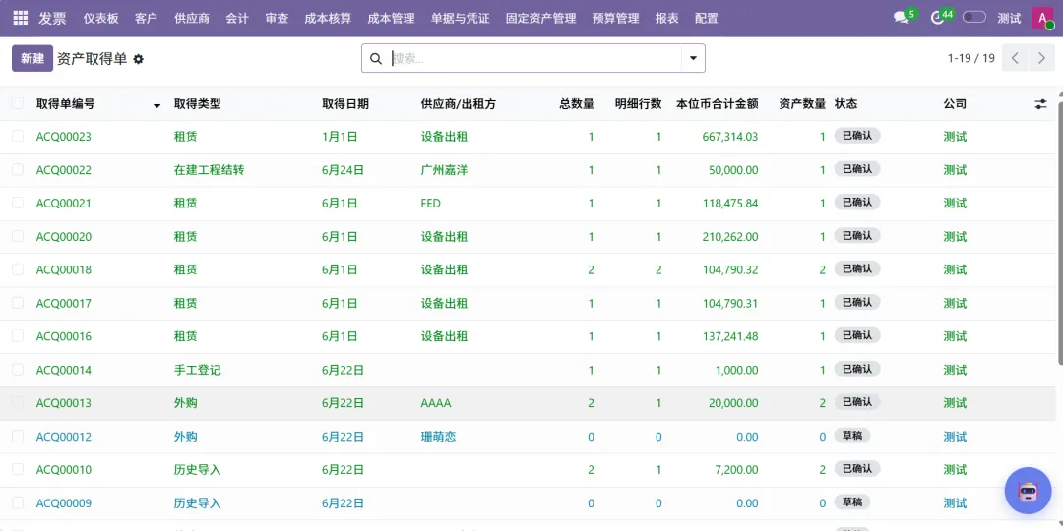The height and width of the screenshot is (531, 1063).
Task: Expand the search options dropdown arrow
Action: coord(693,58)
